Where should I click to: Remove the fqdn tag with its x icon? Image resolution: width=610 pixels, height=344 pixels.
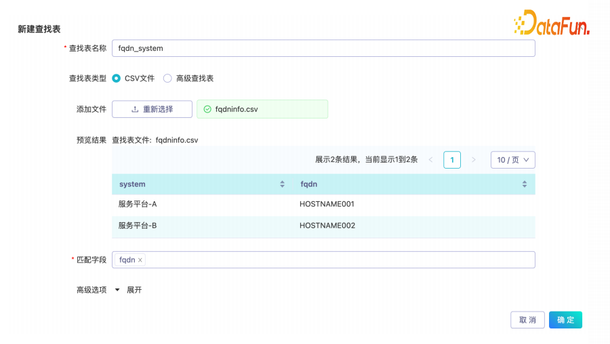tap(140, 260)
